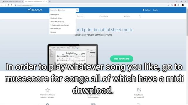This screenshot has width=188, height=105.
Task: Choose the Marshmello silence suggestion
Action: [x=56, y=18]
